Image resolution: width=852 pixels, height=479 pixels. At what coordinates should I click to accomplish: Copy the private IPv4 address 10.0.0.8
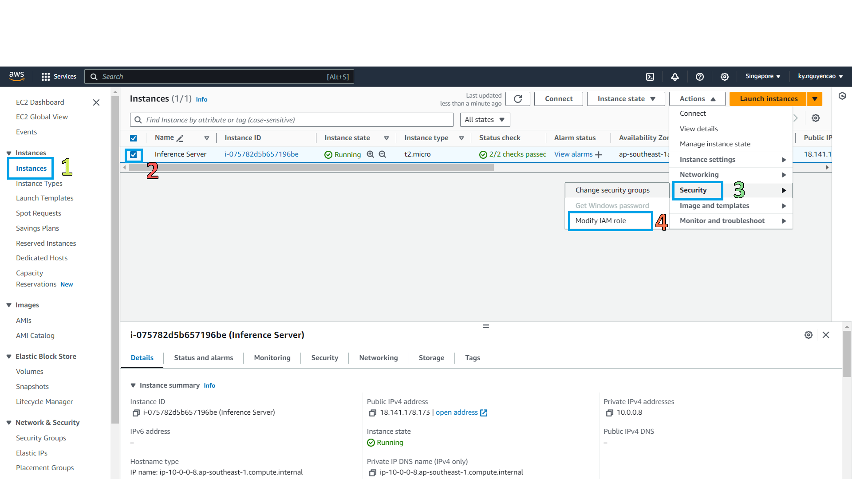[x=610, y=413]
